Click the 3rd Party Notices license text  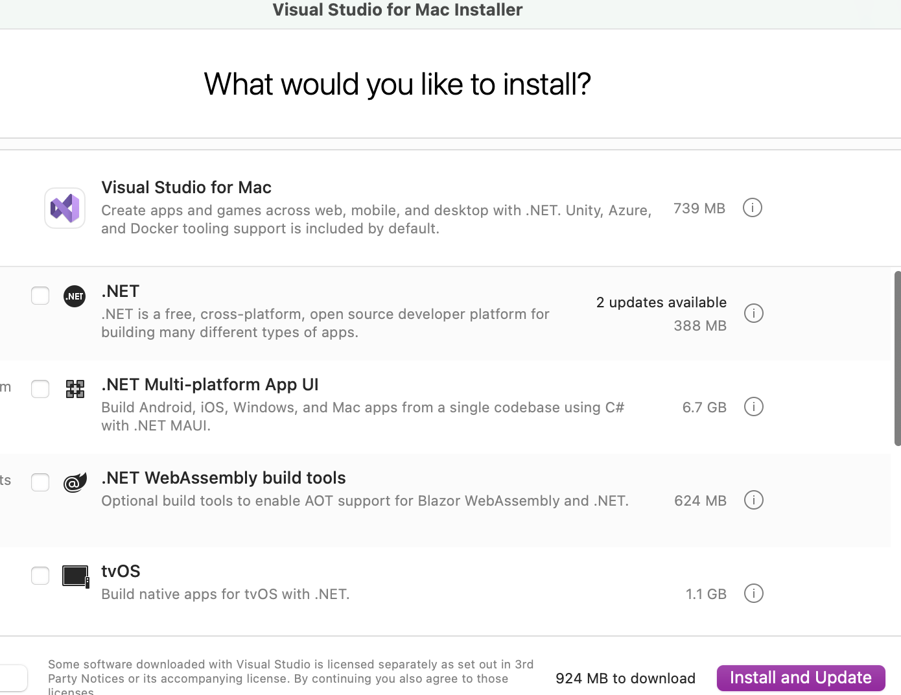tap(290, 677)
